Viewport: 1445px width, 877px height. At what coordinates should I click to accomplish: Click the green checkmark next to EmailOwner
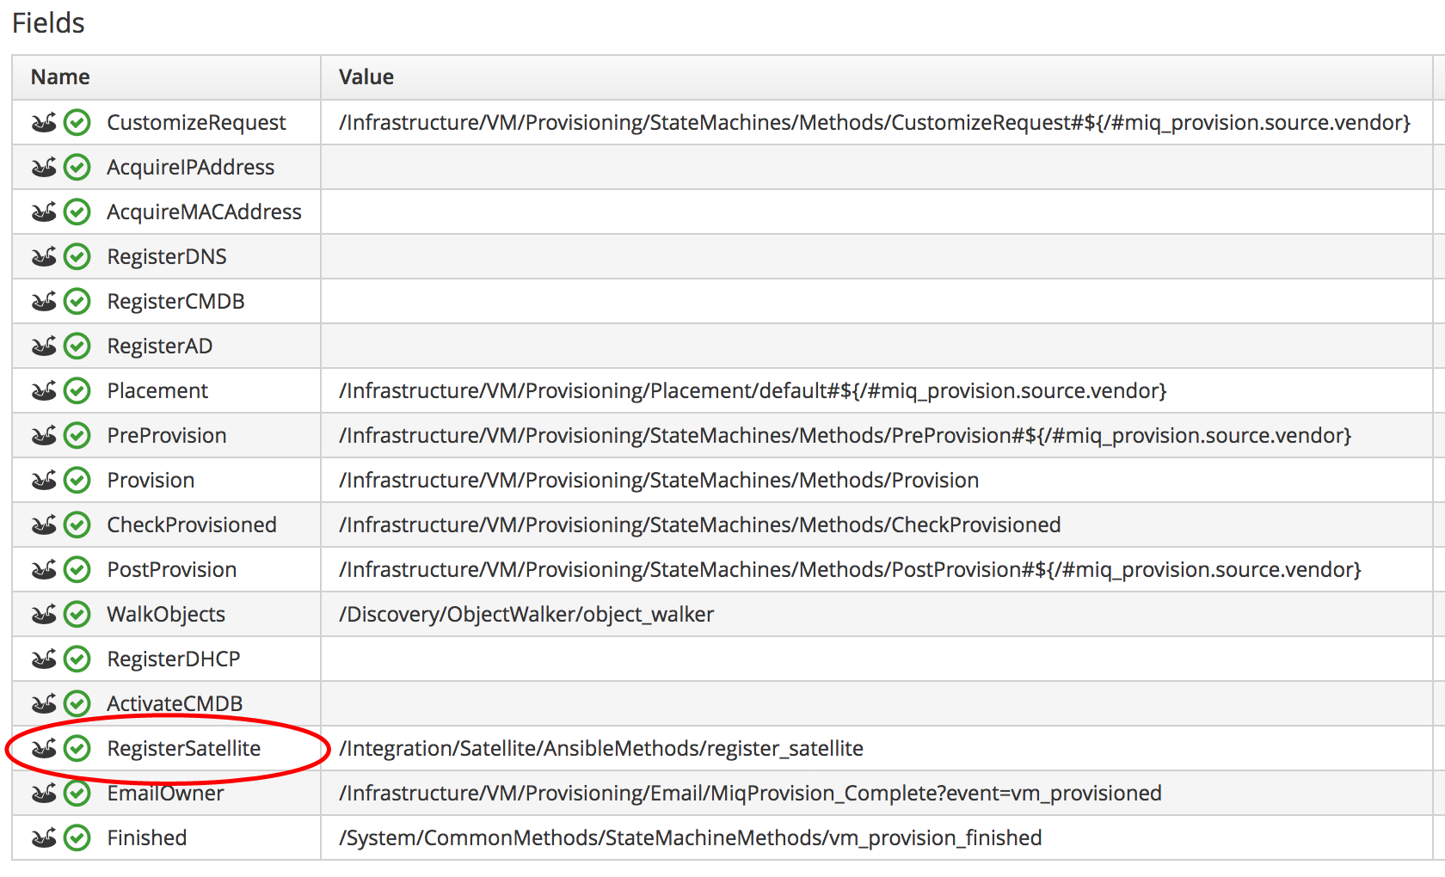(x=77, y=794)
